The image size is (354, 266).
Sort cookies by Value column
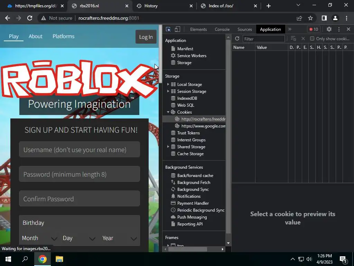coord(272,47)
